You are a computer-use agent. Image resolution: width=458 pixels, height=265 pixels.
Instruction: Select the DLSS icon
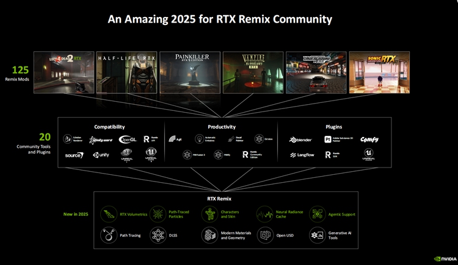point(159,235)
